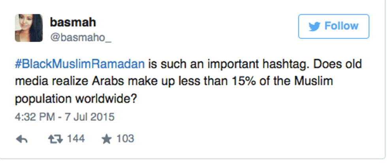View the 144 retweets count
The width and height of the screenshot is (387, 163).
[76, 139]
